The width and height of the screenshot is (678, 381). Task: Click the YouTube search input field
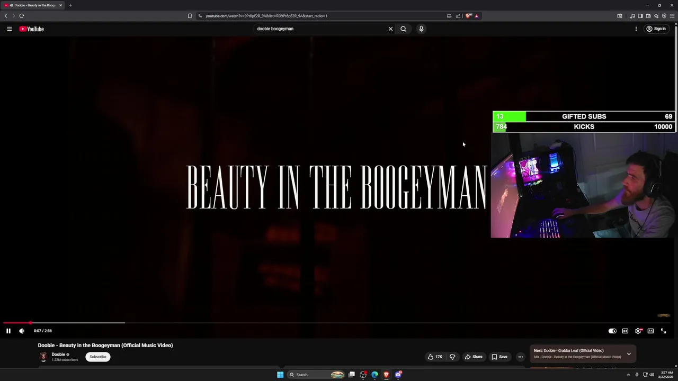[x=320, y=29]
